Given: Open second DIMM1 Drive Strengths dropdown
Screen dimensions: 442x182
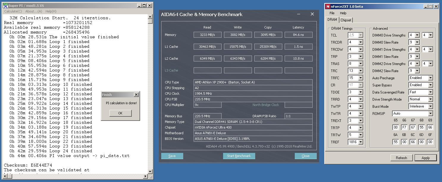Looking at the screenshot, I should [430, 49].
